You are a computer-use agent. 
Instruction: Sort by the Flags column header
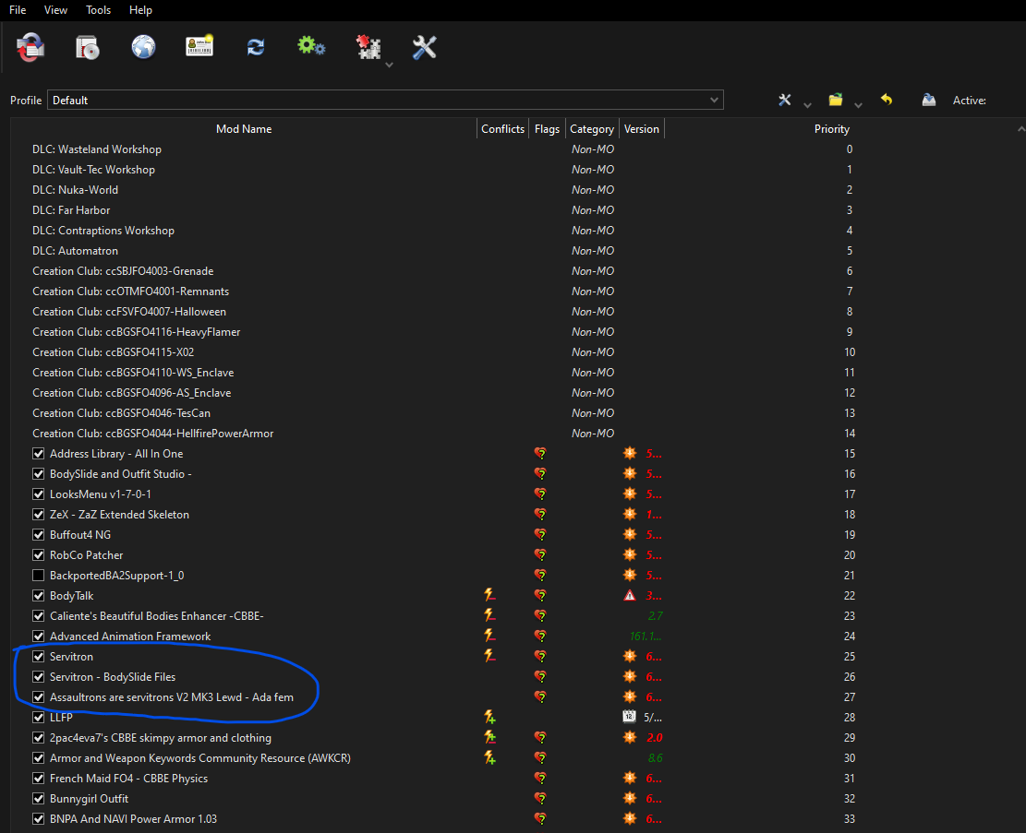pos(547,129)
